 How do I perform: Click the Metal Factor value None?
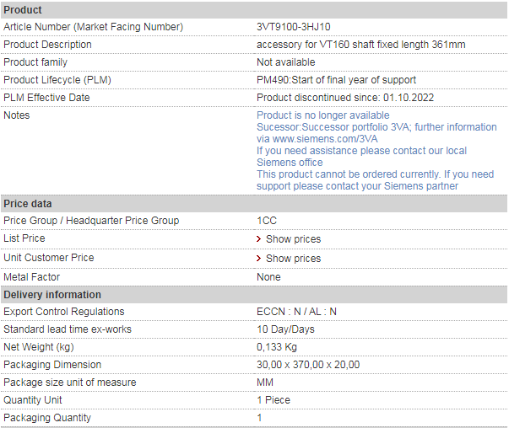click(268, 277)
